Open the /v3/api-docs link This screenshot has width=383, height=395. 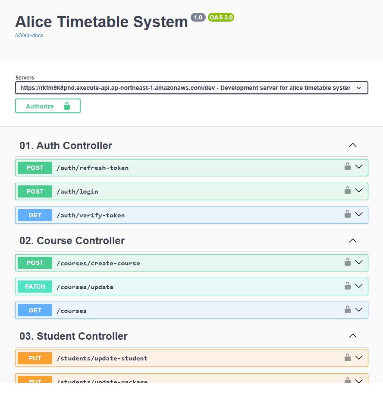[x=29, y=35]
